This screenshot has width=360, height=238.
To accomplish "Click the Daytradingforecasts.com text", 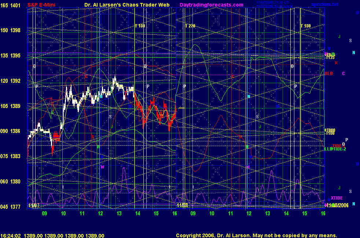I will click(x=212, y=5).
